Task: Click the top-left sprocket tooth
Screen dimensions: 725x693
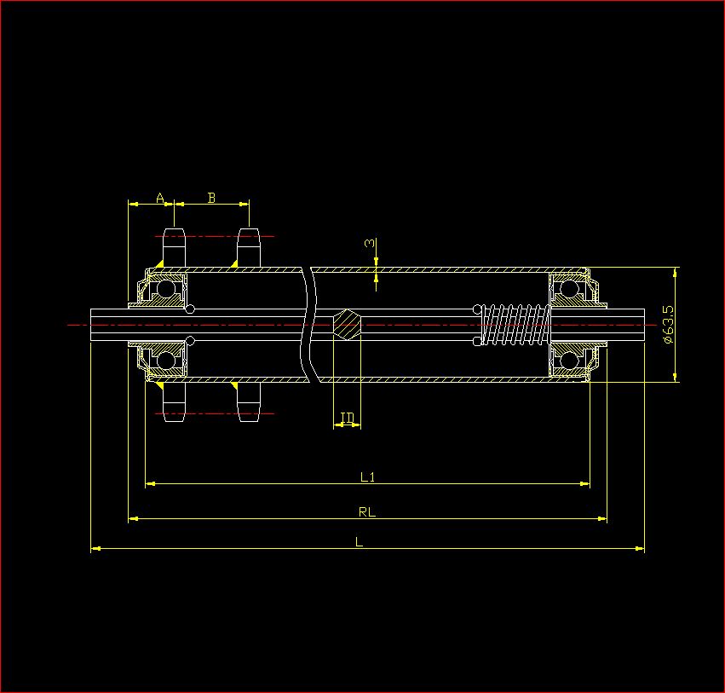Action: coord(174,246)
